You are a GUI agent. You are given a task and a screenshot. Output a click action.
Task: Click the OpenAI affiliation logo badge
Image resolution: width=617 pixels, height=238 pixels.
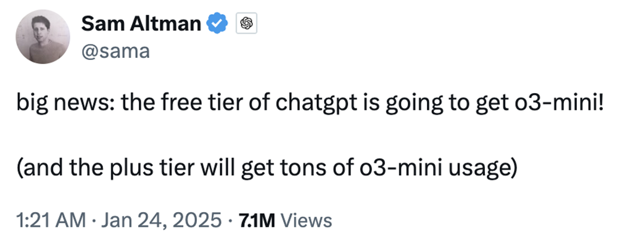[246, 23]
